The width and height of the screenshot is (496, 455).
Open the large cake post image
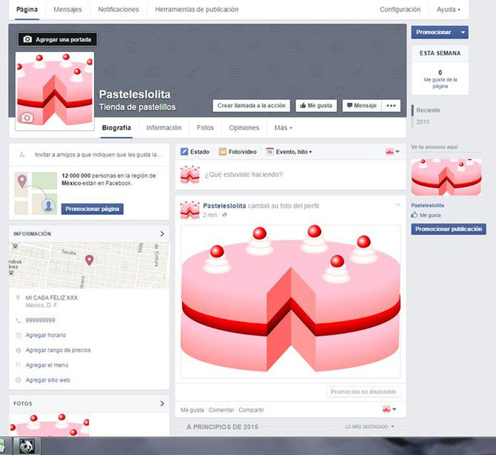(x=290, y=302)
